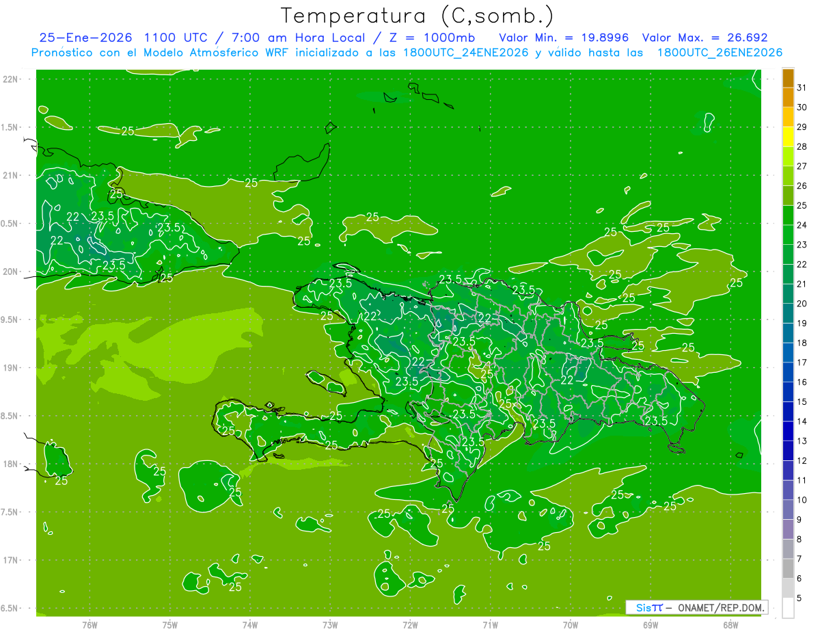Image resolution: width=820 pixels, height=634 pixels.
Task: Click the color scale label 24
Action: tap(802, 225)
